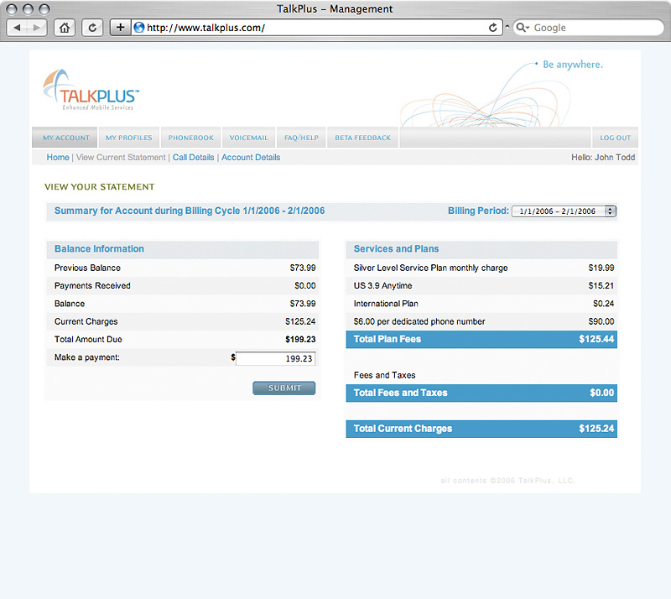Click the Make a payment amount field
The width and height of the screenshot is (671, 599).
click(276, 358)
